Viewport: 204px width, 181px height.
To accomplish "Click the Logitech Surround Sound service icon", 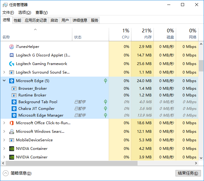I will point(12,72).
